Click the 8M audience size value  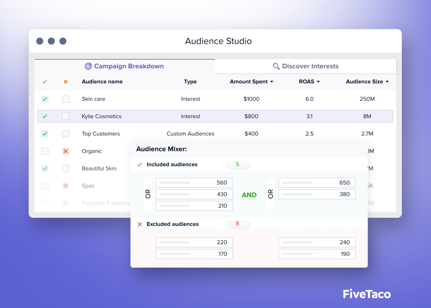[x=367, y=116]
